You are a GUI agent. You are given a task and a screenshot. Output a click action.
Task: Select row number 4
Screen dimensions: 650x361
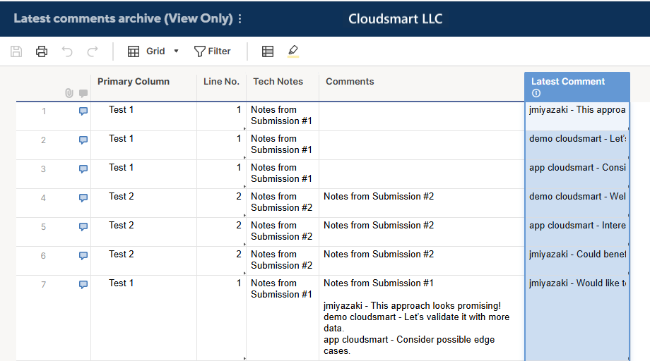pyautogui.click(x=44, y=198)
